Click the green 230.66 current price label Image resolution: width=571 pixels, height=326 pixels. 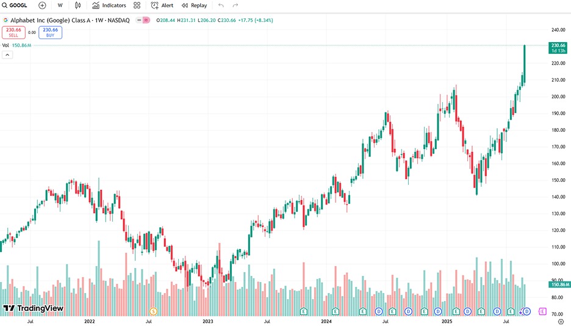(x=558, y=48)
